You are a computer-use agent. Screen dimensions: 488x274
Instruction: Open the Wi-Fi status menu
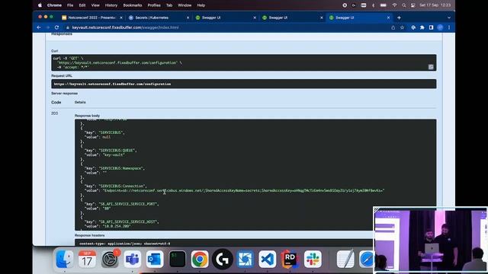click(x=394, y=5)
